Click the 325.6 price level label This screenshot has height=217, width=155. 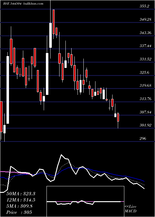click(x=144, y=72)
